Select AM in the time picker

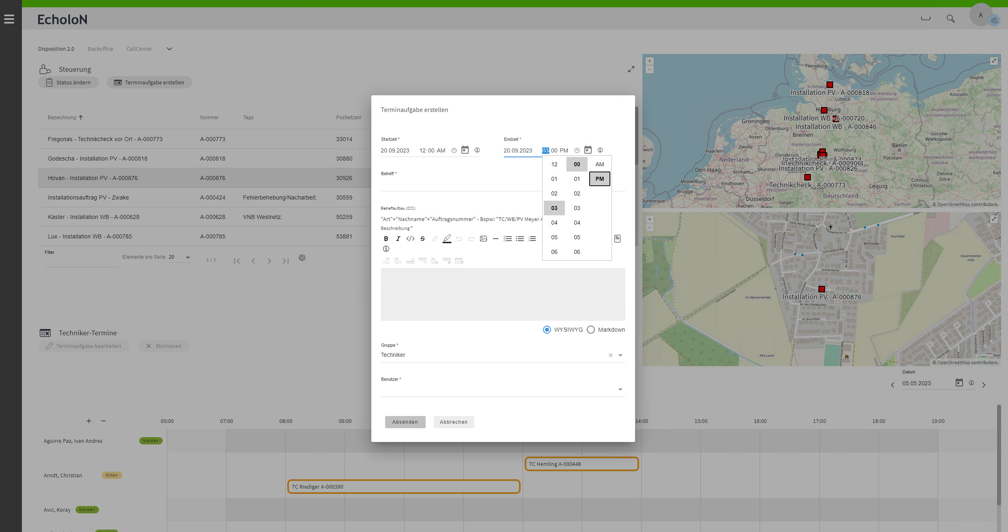pyautogui.click(x=600, y=164)
